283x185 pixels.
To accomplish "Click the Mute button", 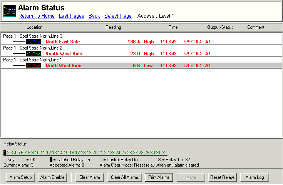I will point(191,177).
